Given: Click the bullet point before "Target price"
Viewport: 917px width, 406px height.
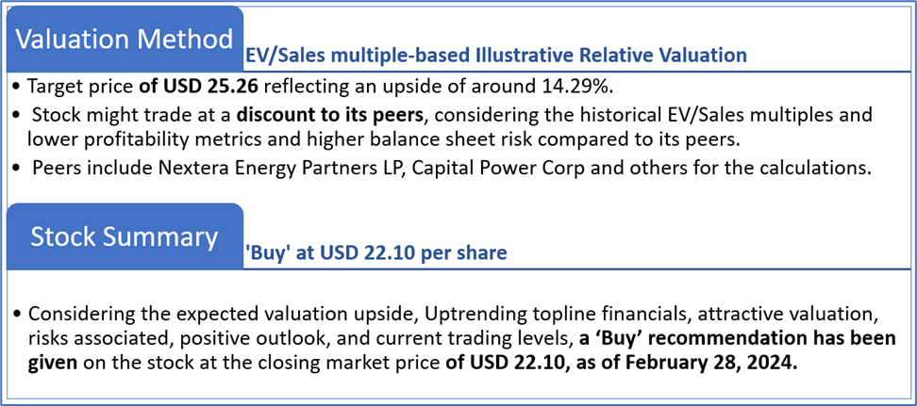Looking at the screenshot, I should (18, 88).
